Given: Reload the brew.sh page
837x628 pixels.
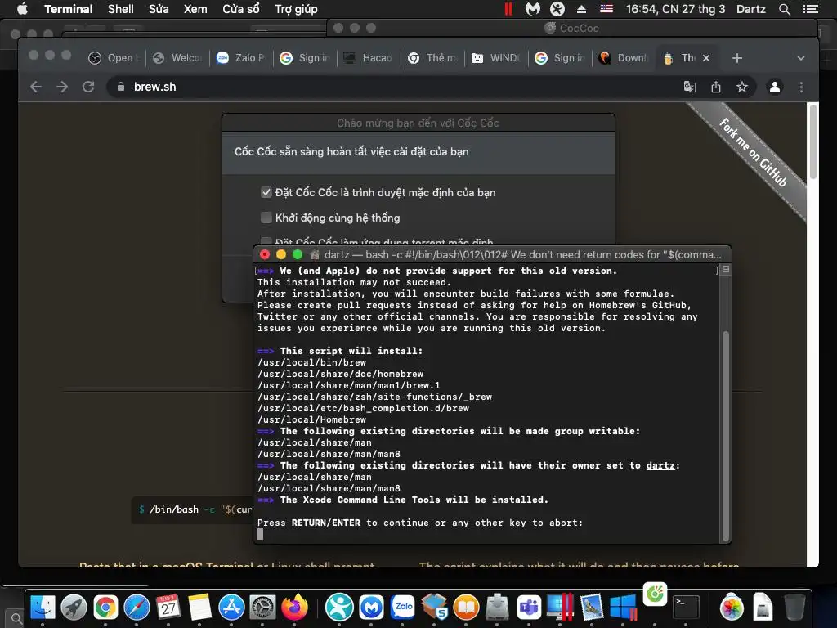Looking at the screenshot, I should point(88,87).
